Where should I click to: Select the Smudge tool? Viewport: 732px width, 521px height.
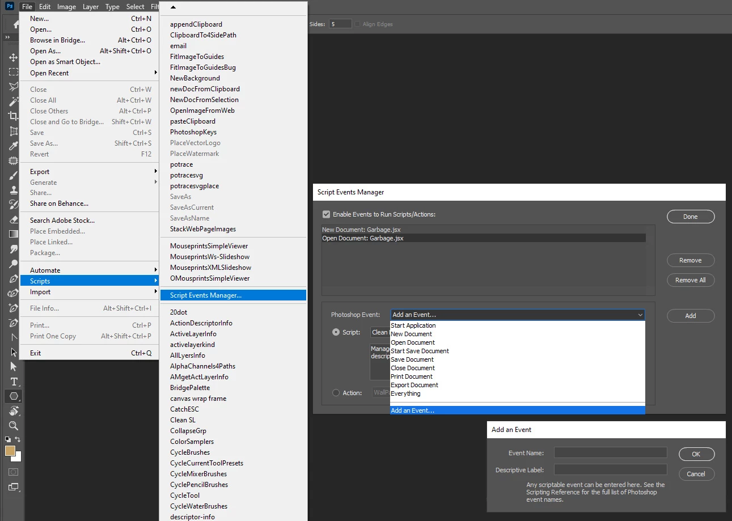(x=13, y=249)
